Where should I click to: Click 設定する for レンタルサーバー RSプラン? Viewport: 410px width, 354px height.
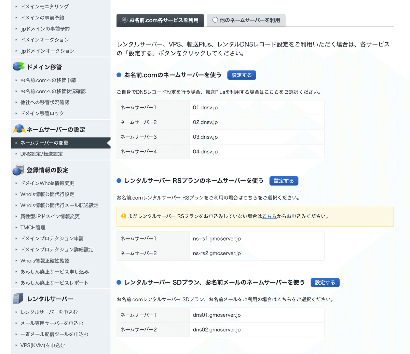click(284, 181)
